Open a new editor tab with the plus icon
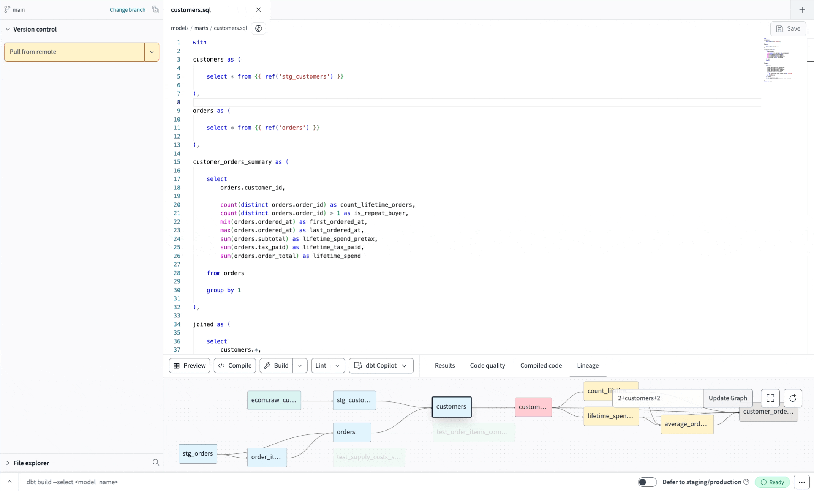 (802, 9)
